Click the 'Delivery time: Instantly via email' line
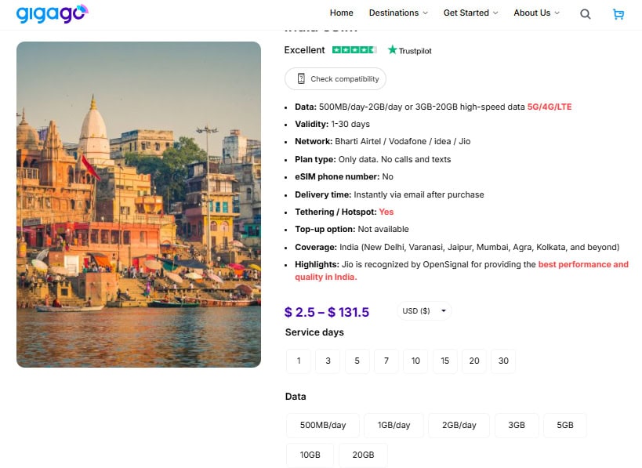This screenshot has height=468, width=642. pos(390,194)
